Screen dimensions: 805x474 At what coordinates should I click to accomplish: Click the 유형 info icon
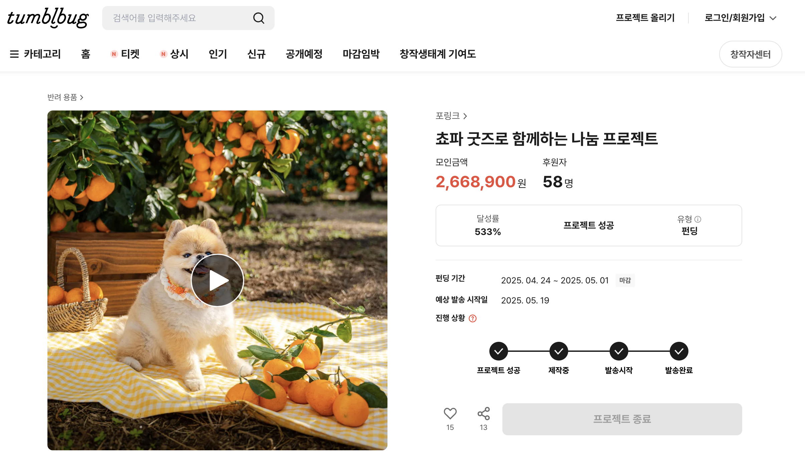(698, 219)
